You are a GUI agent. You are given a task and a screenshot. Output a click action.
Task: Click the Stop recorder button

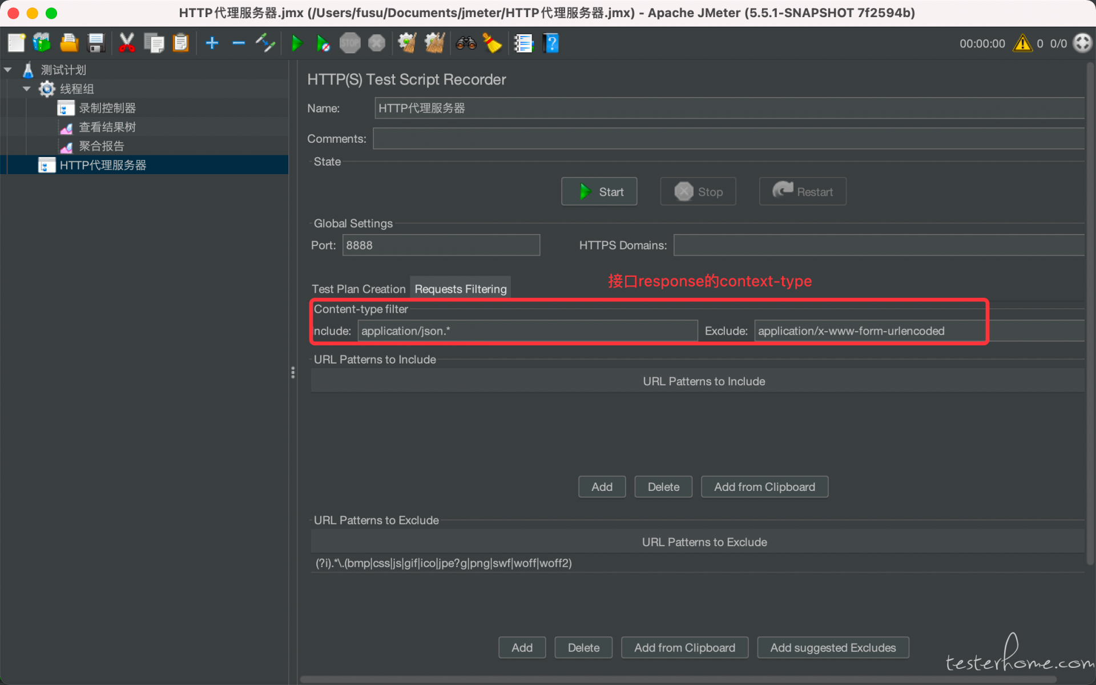pos(698,192)
